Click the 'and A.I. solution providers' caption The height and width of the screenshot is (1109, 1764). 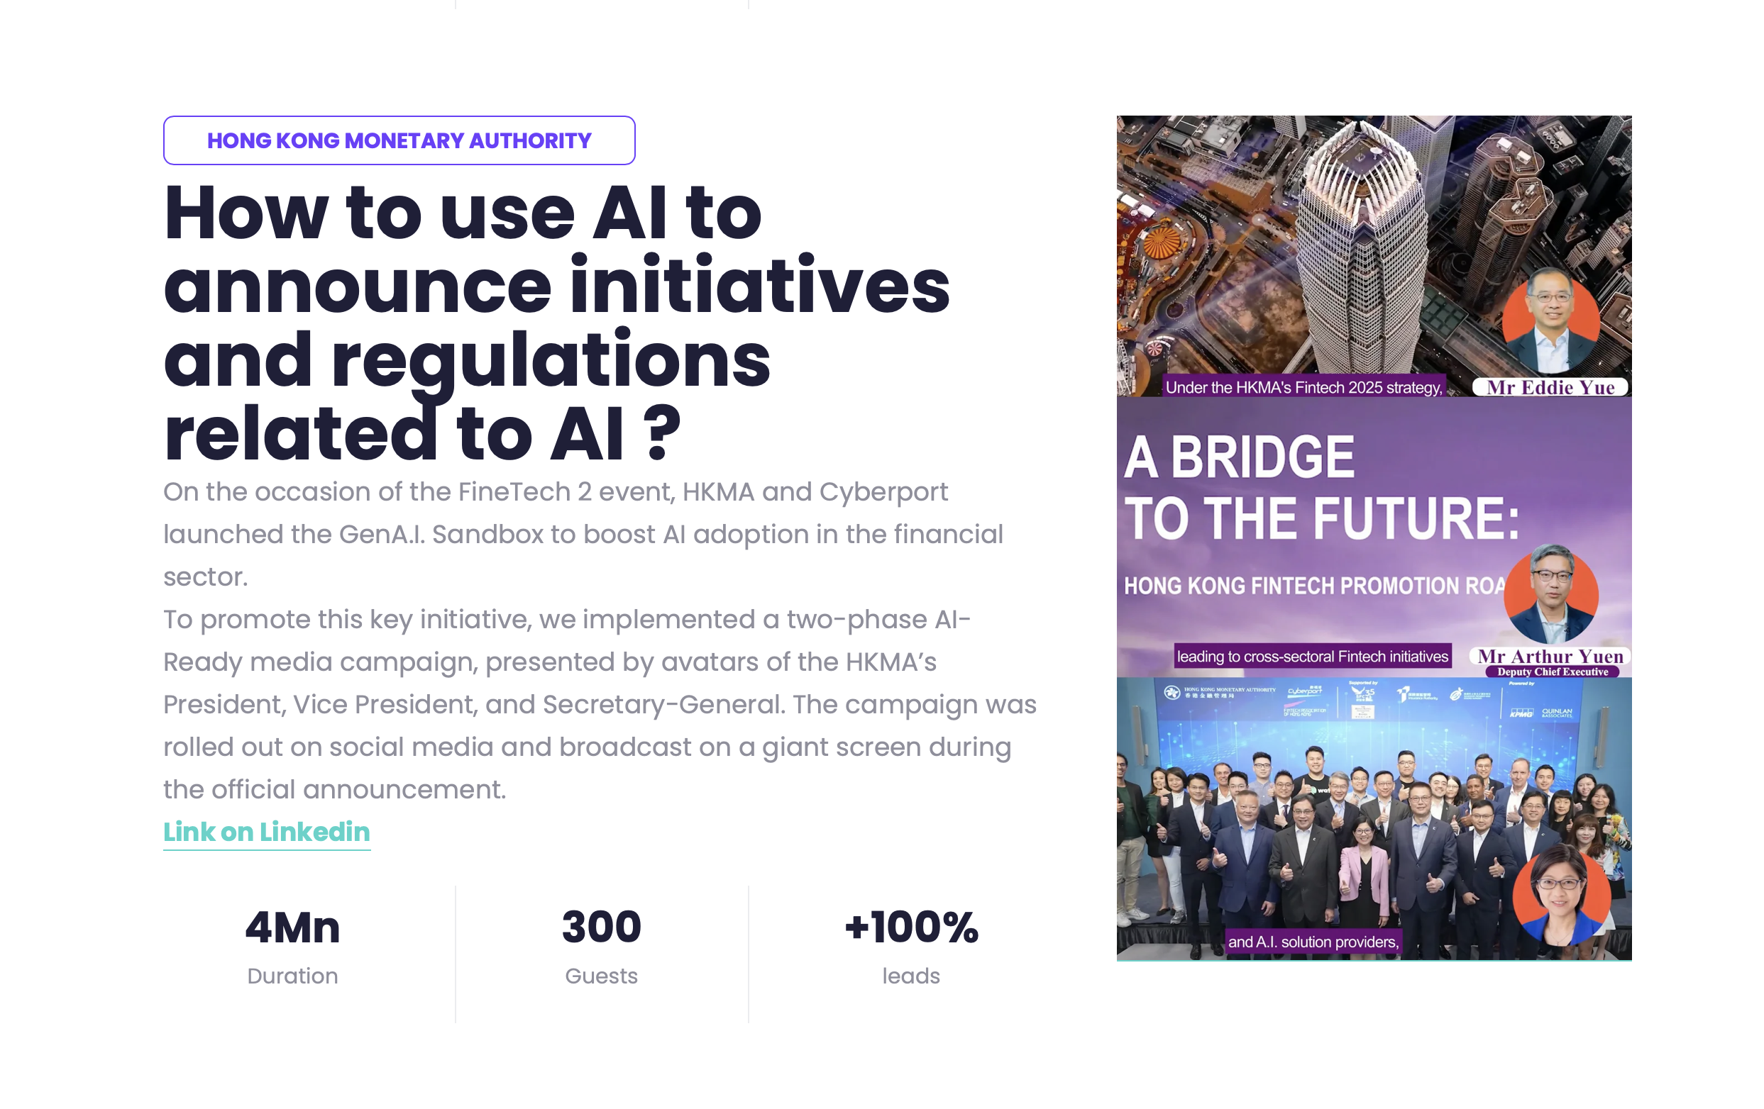1313,942
